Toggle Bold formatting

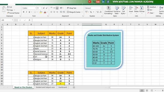coord(24,12)
